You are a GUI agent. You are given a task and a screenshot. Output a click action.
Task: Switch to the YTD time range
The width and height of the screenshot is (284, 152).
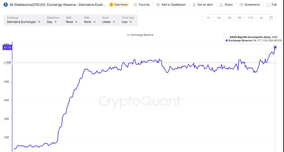(x=250, y=18)
